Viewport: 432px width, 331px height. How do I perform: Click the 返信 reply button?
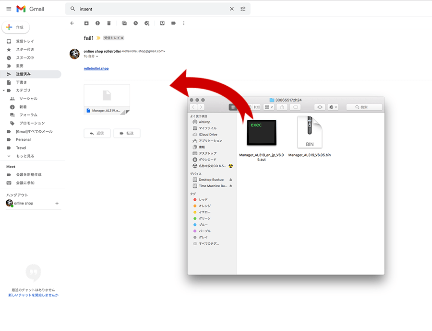pos(97,133)
